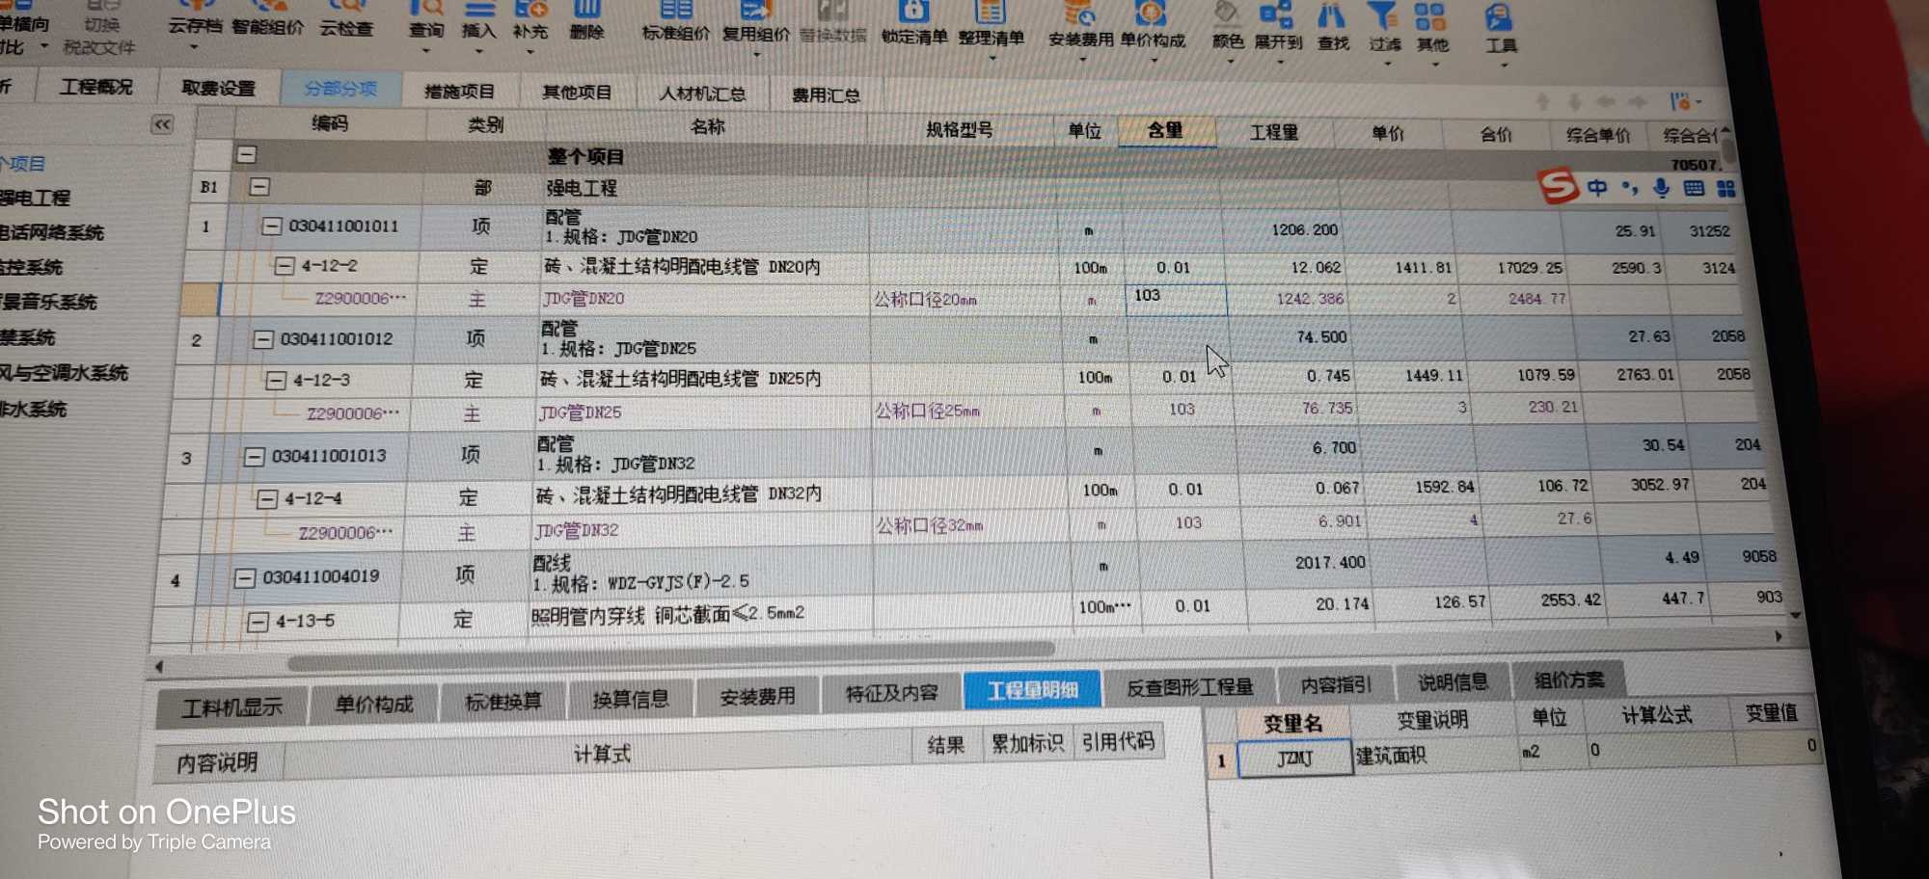
Task: Collapse quota row 4-13-5
Action: (258, 622)
